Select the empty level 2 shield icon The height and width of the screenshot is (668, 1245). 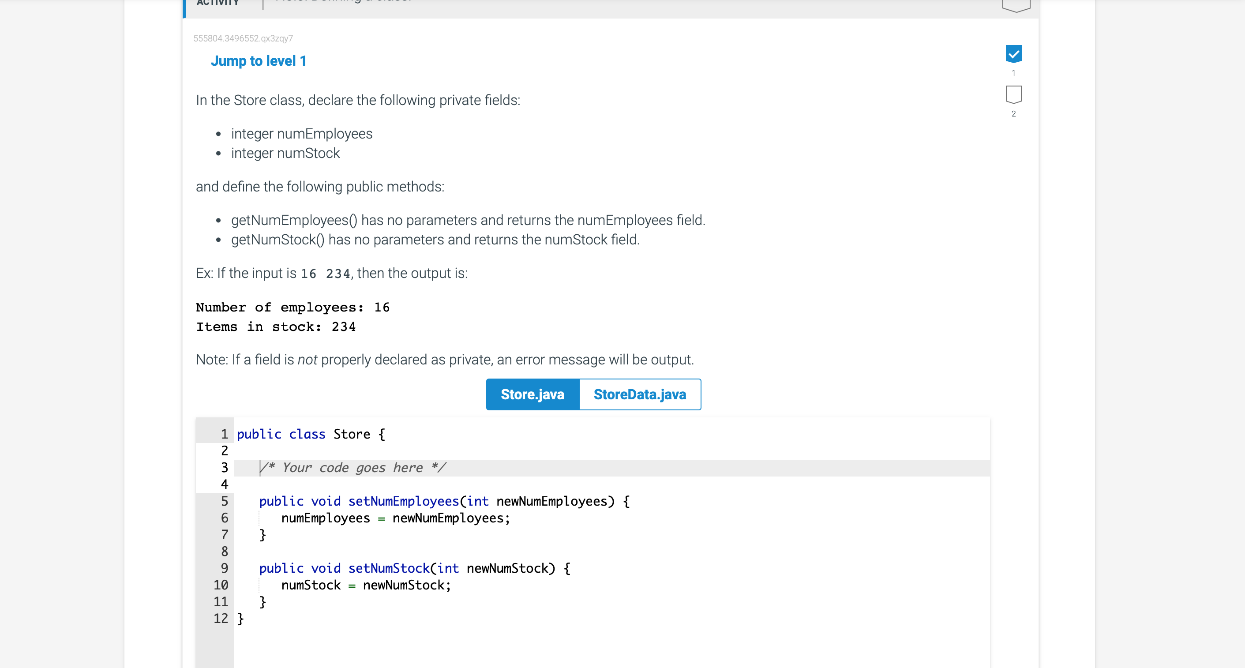1013,94
